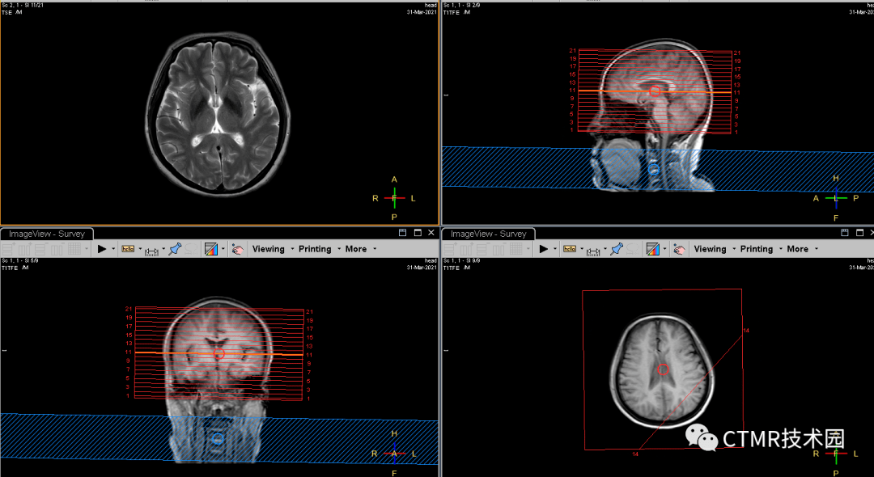Click the hand interaction tool in coronal toolbar
Viewport: 874px width, 477px height.
pyautogui.click(x=237, y=249)
